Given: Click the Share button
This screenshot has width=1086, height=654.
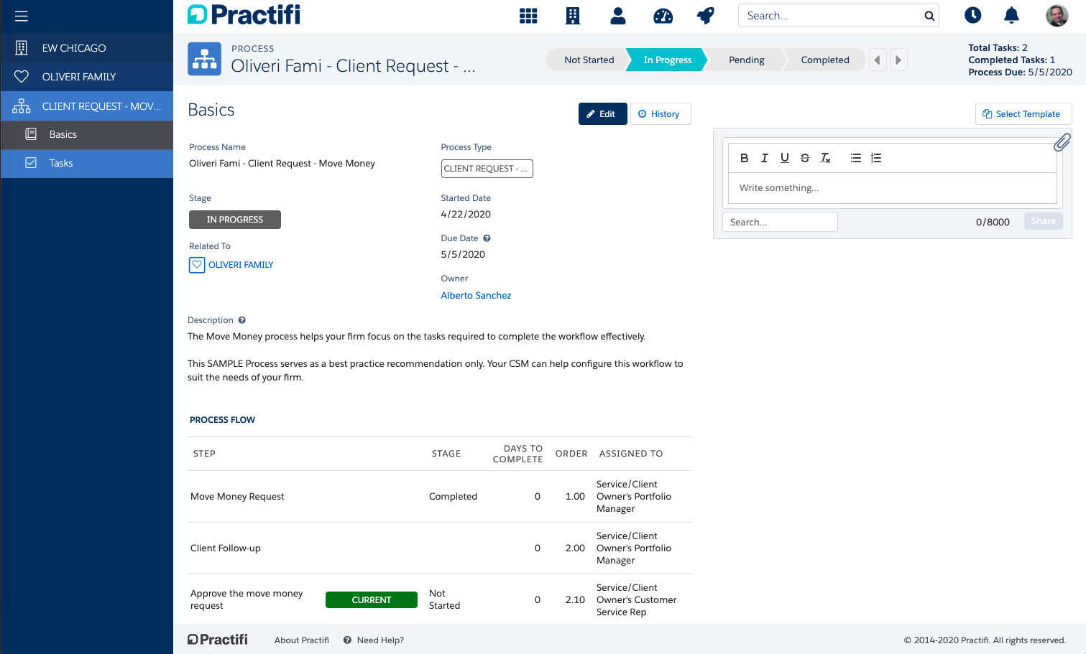Looking at the screenshot, I should coord(1044,221).
